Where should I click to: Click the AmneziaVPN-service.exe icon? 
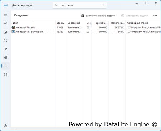pyautogui.click(x=13, y=32)
